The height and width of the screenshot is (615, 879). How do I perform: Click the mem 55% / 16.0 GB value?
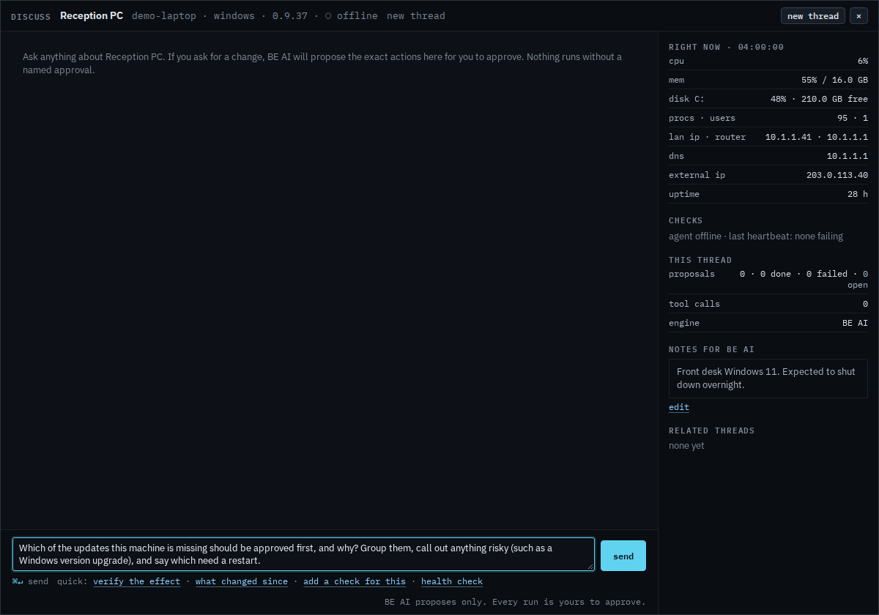[x=834, y=80]
